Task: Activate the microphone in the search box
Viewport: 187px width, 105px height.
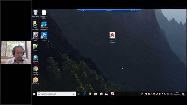Action: tap(74, 94)
